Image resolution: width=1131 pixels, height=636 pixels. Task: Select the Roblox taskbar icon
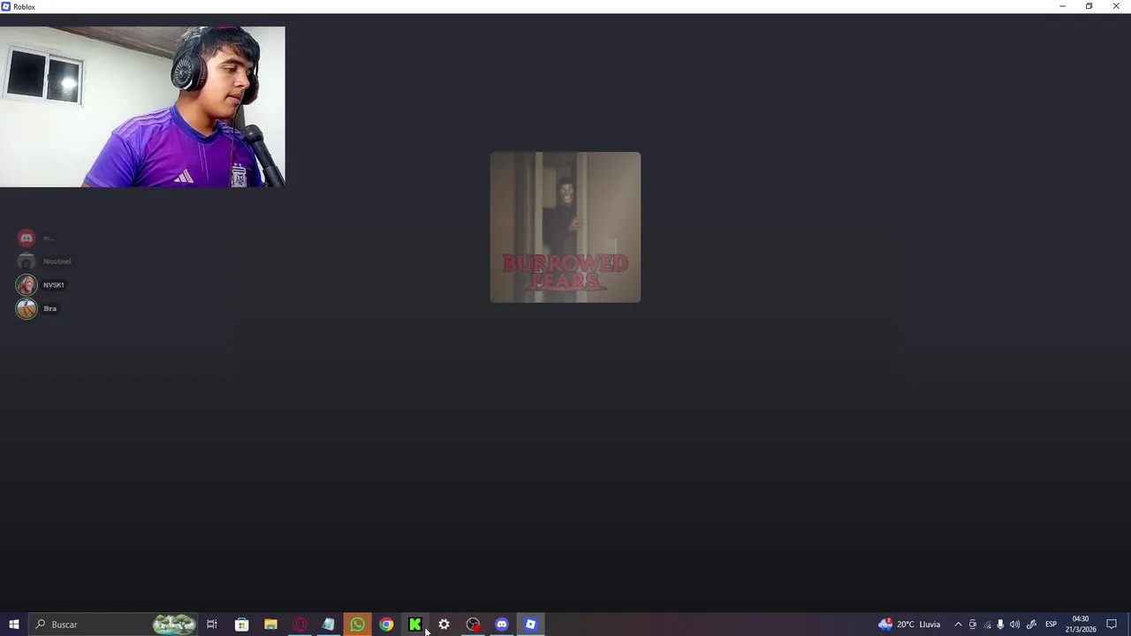pyautogui.click(x=530, y=625)
